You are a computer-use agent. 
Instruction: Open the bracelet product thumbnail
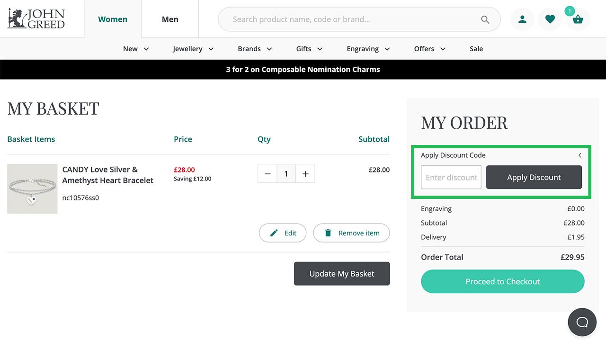pos(32,188)
